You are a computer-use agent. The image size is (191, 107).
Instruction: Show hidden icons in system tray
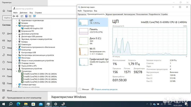coord(147,104)
